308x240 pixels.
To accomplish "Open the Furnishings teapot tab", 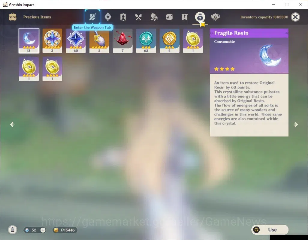I will (215, 17).
